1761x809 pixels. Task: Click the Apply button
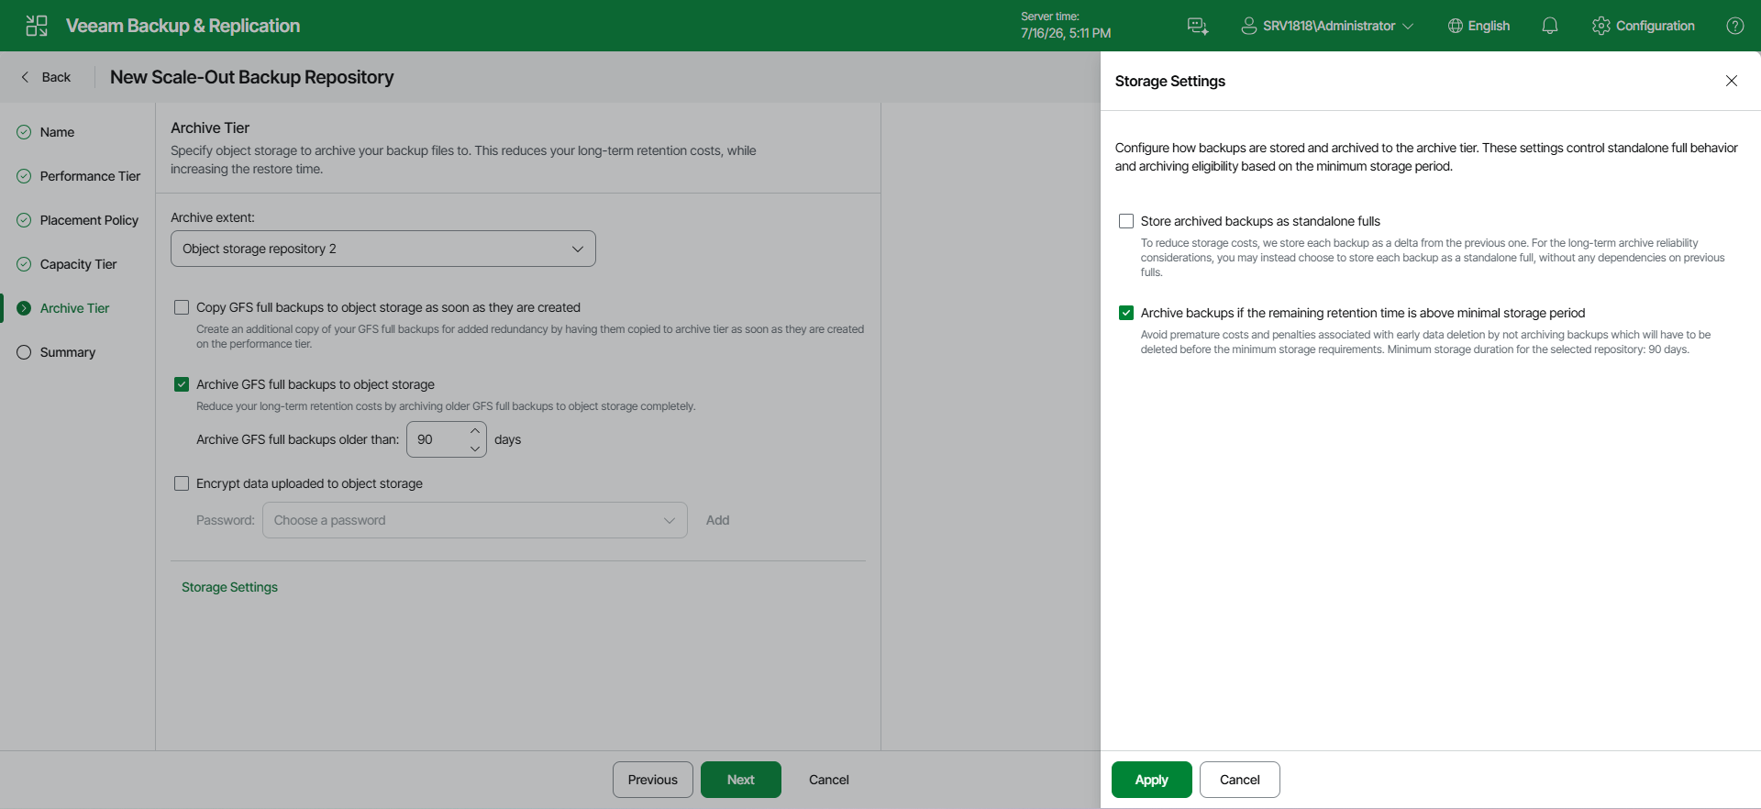click(1152, 780)
